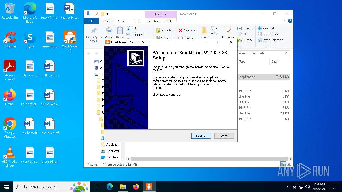The width and height of the screenshot is (342, 192).
Task: Launch VLC media player shortcut
Action: pos(10,157)
